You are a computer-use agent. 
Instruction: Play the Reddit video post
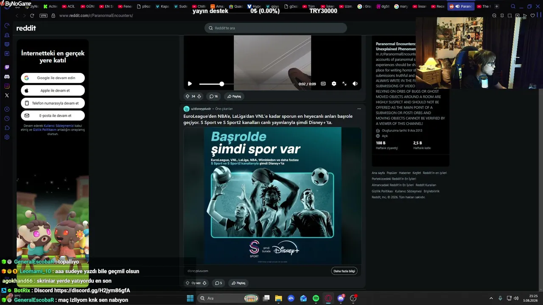(190, 84)
